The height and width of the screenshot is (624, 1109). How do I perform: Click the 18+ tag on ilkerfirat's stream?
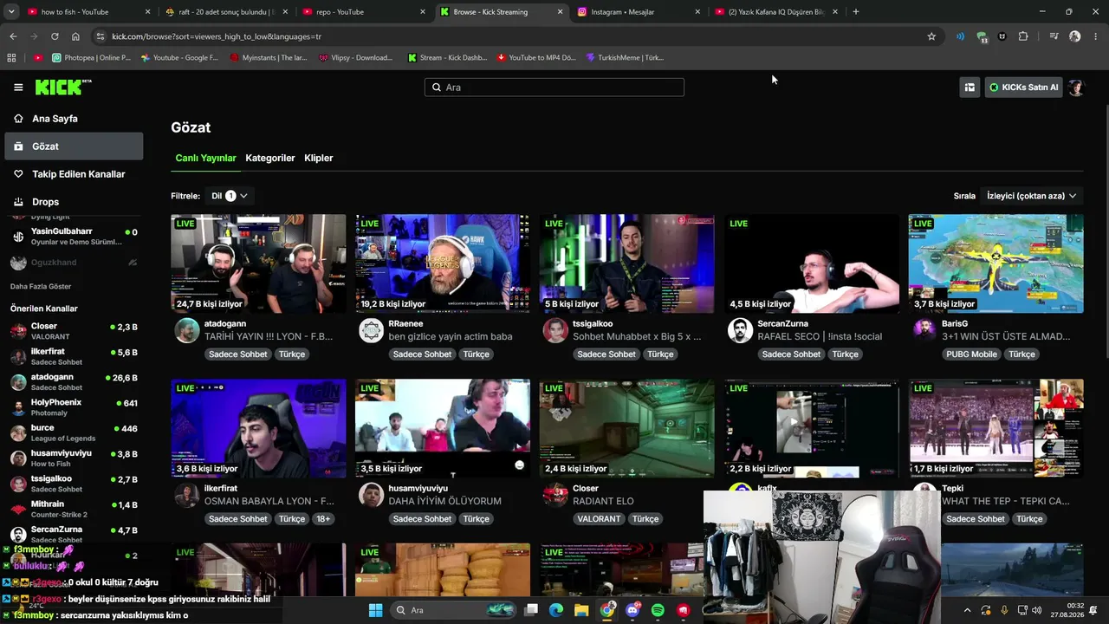(323, 519)
